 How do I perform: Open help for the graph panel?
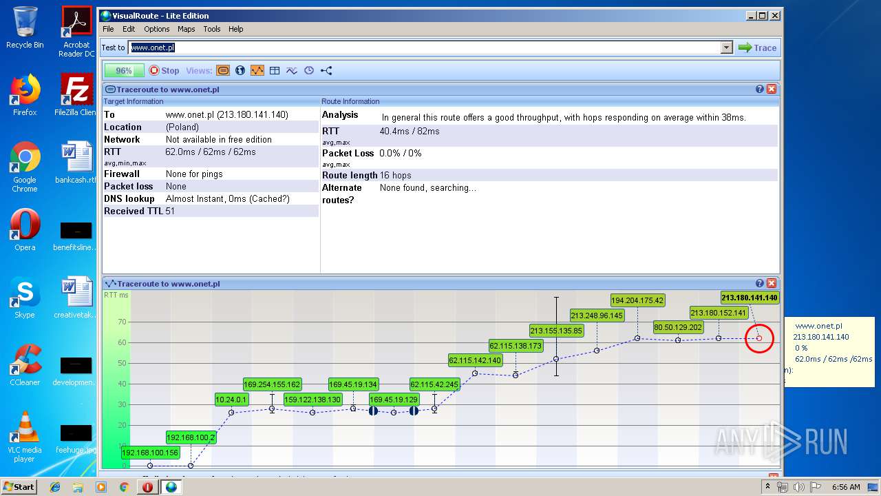click(x=760, y=283)
